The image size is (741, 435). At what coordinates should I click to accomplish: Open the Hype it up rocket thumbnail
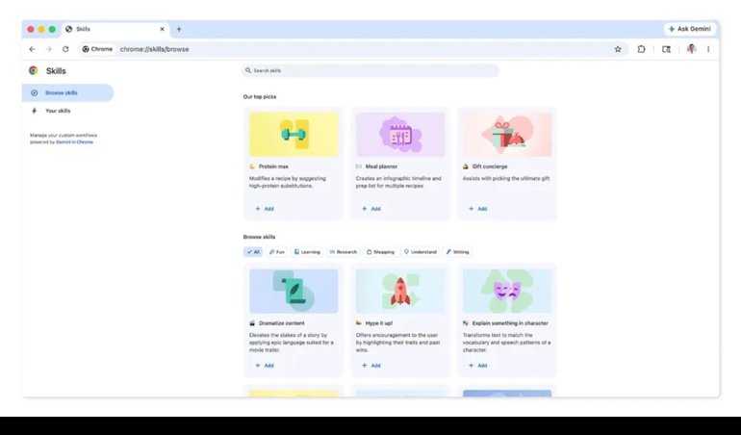(400, 291)
